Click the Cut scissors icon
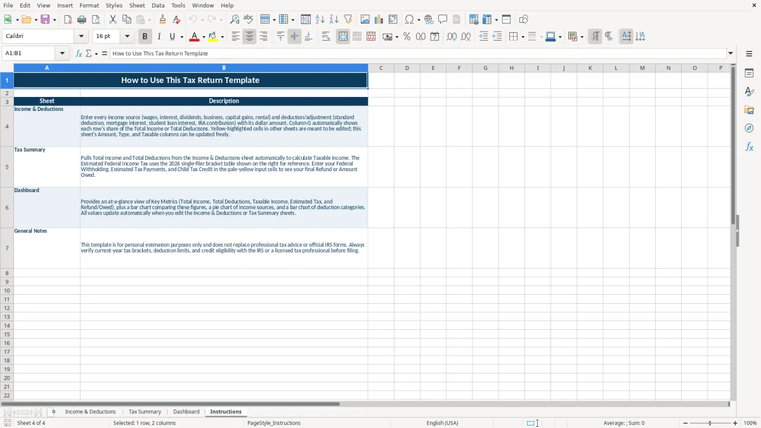Viewport: 761px width, 428px height. click(112, 20)
